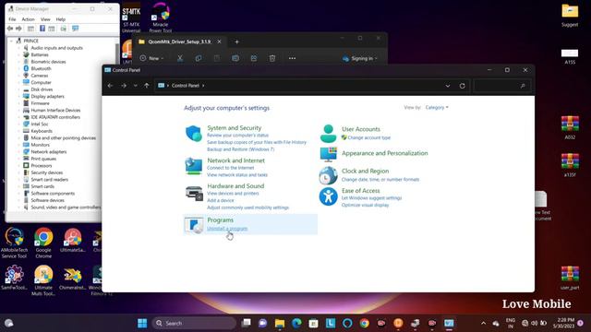This screenshot has height=332, width=591.
Task: Click Share icon in File Explorer toolbar
Action: [254, 58]
